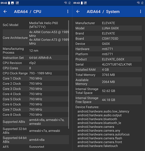Tap the Device Features heading
This screenshot has height=151, width=145.
click(87, 107)
